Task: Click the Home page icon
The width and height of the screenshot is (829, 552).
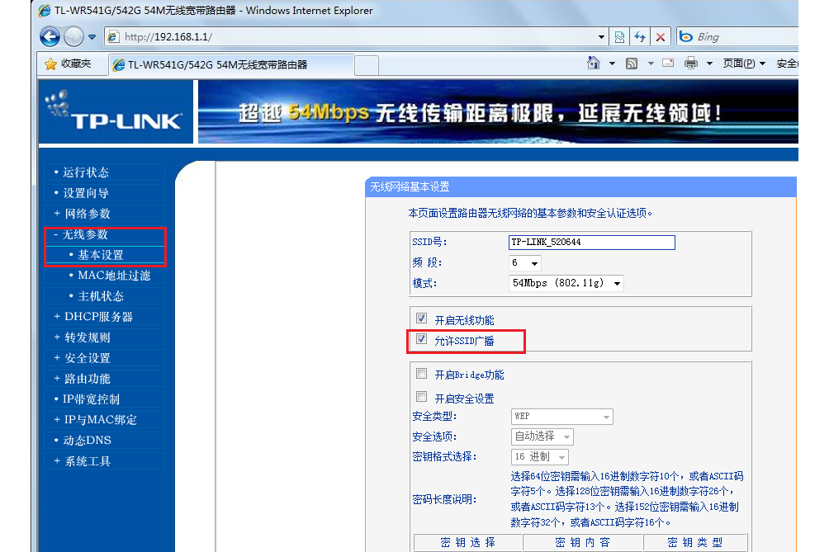Action: click(594, 64)
